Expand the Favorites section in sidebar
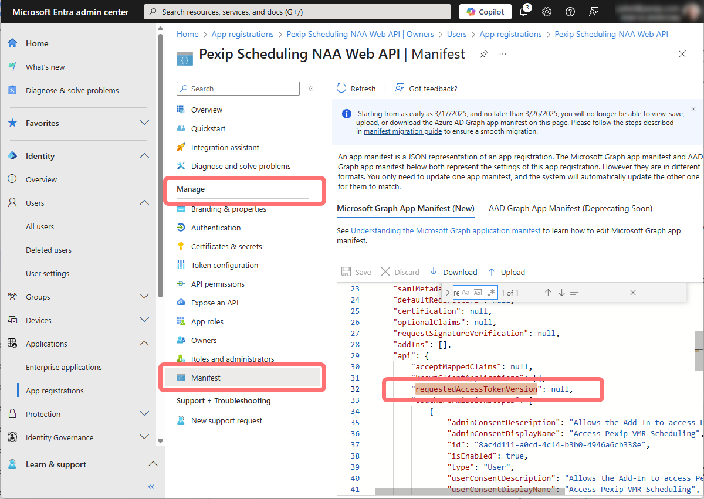The image size is (704, 499). point(144,123)
